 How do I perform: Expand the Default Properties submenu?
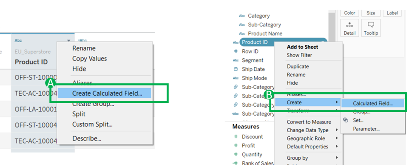click(x=308, y=147)
